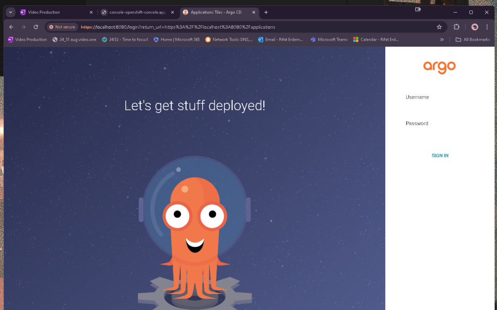Click the SIGN IN button
Screen dimensions: 497x310
440,155
